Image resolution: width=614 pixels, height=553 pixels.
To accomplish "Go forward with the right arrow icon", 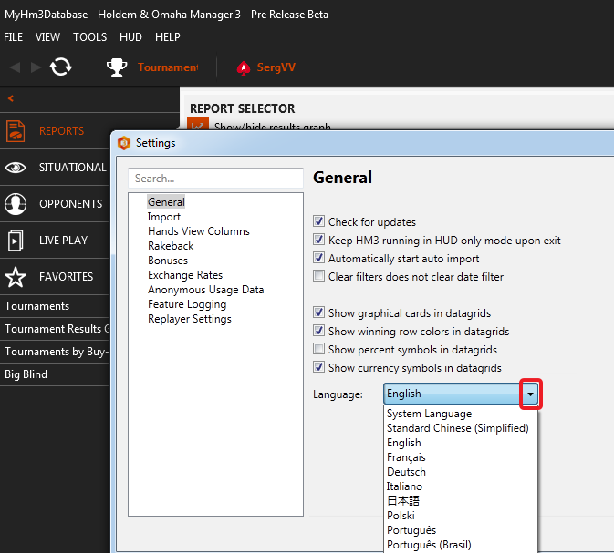I will pyautogui.click(x=36, y=67).
